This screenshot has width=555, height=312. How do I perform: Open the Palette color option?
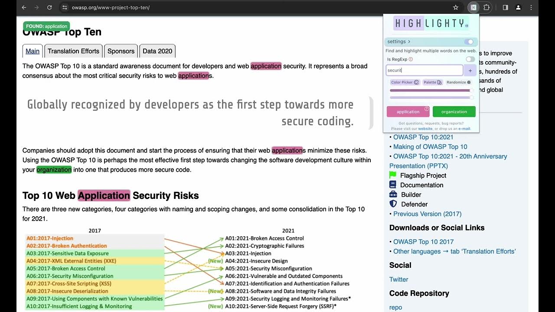(x=432, y=82)
